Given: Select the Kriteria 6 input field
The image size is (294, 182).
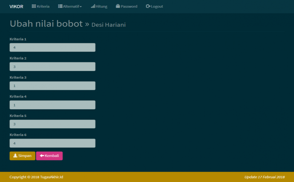Looking at the screenshot, I should (52, 143).
